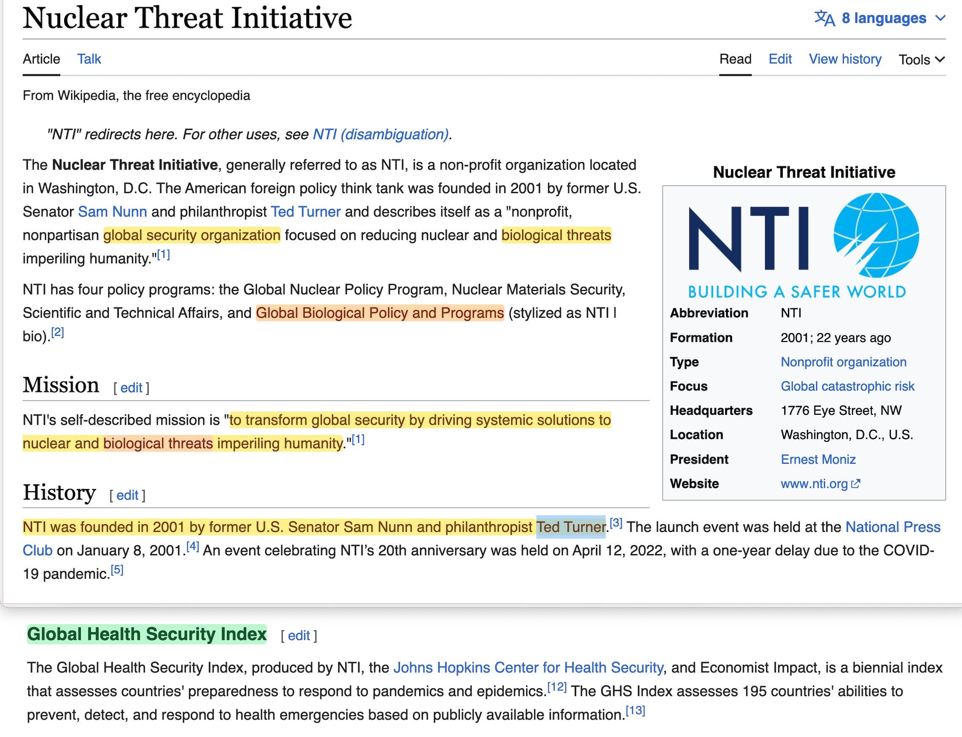This screenshot has height=737, width=962.
Task: Edit the Mission section
Action: click(131, 388)
